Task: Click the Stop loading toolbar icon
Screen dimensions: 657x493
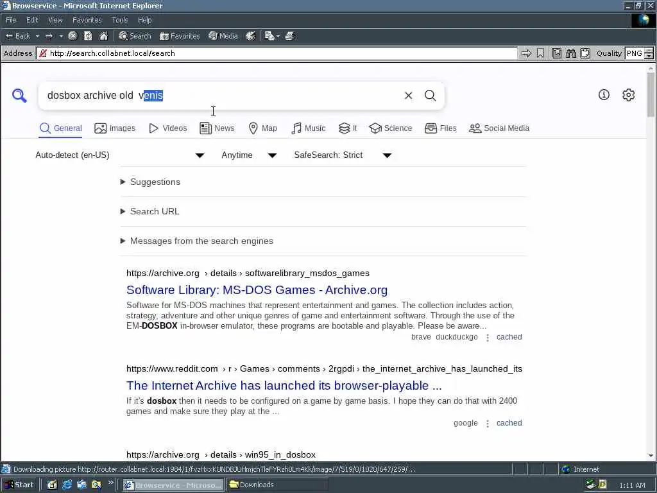Action: (73, 36)
